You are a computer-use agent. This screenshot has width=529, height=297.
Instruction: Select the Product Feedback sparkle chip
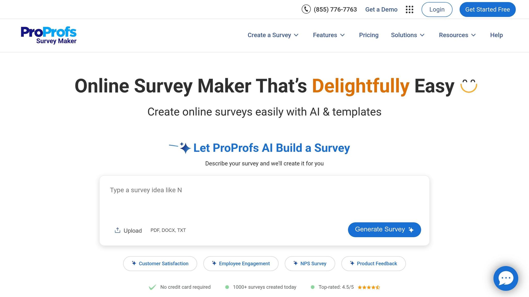click(373, 263)
